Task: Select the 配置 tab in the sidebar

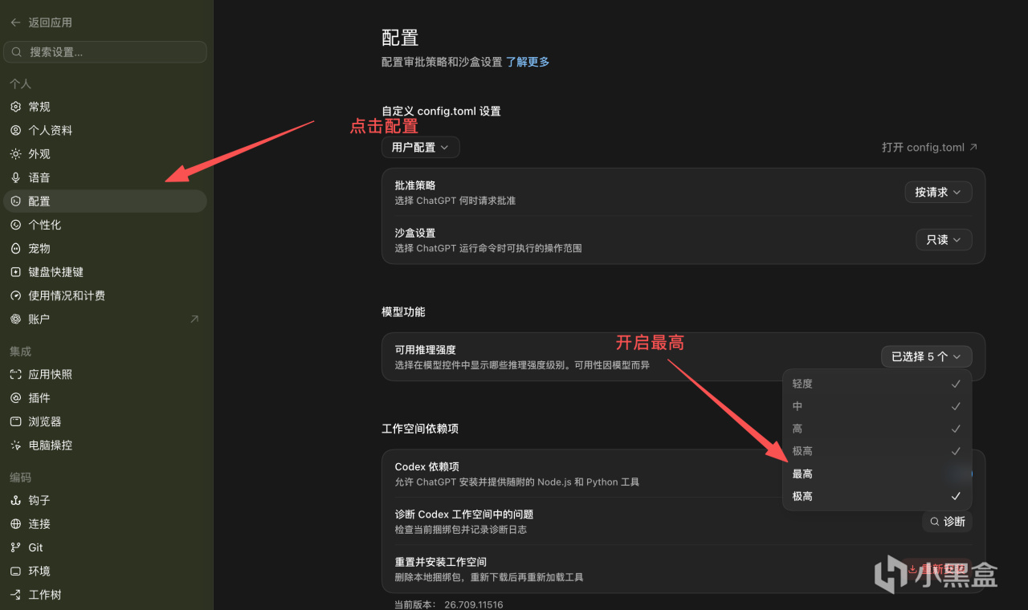Action: pyautogui.click(x=105, y=201)
